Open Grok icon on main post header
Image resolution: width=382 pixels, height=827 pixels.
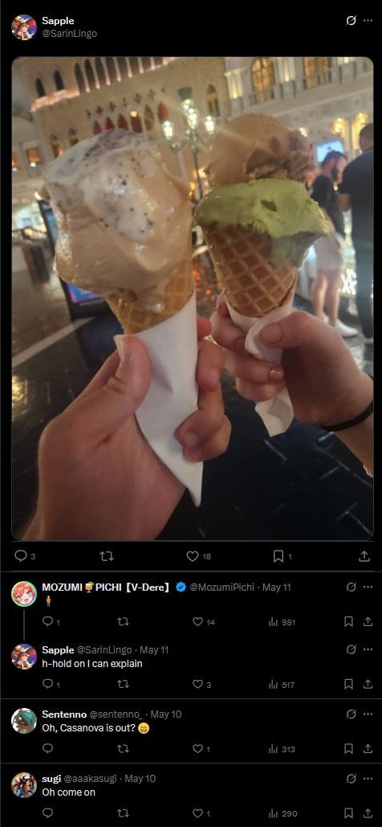coord(351,21)
